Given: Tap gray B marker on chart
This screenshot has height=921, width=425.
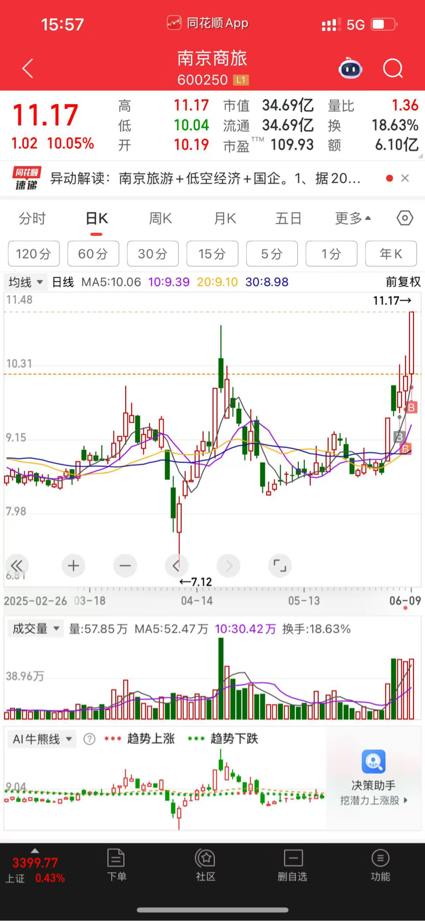Looking at the screenshot, I should (399, 437).
